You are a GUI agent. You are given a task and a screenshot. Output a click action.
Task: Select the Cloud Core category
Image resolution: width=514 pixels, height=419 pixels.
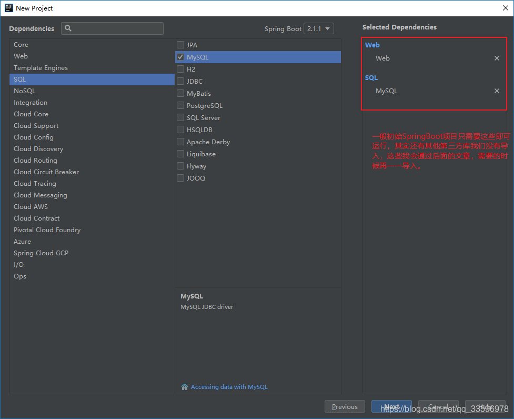point(92,114)
